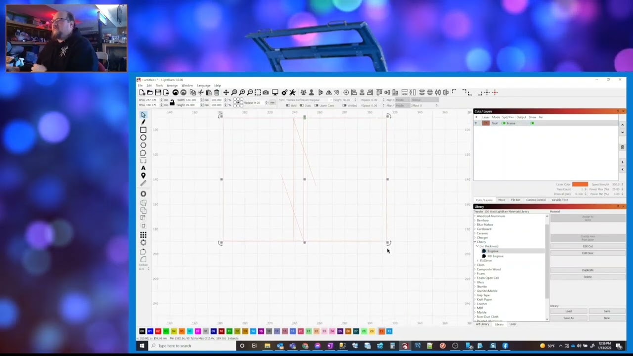Click the Delete trash icon in toolbar

pos(217,92)
